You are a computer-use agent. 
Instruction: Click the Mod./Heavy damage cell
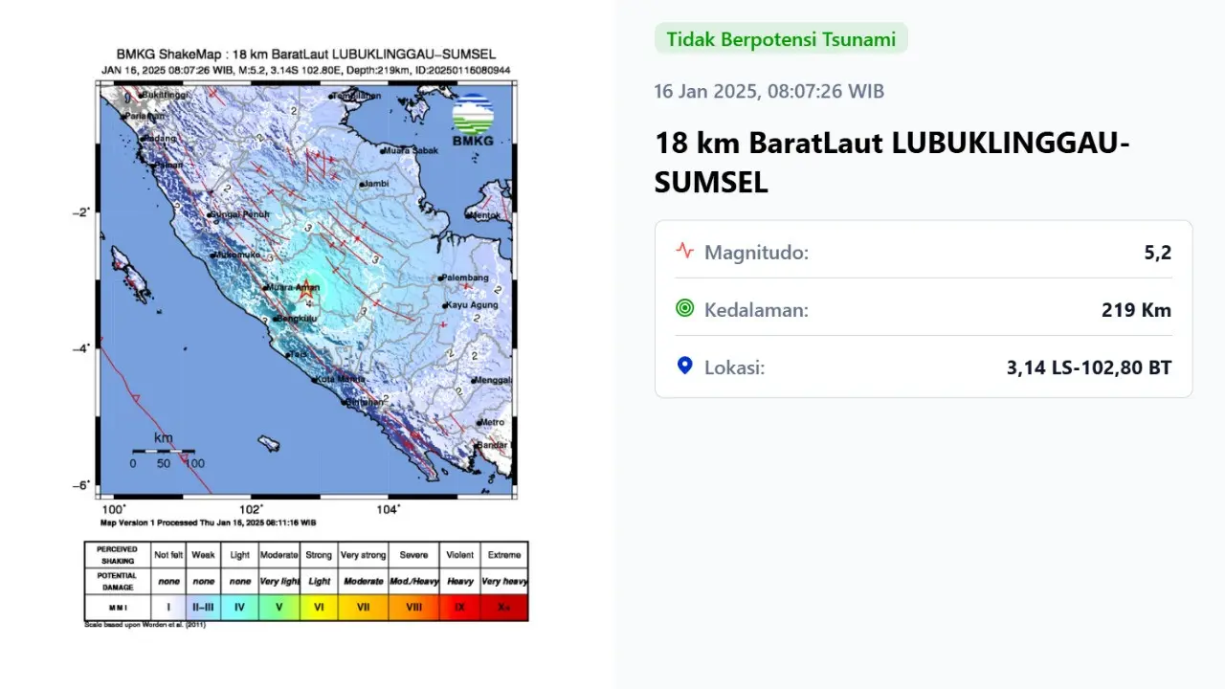pos(413,581)
